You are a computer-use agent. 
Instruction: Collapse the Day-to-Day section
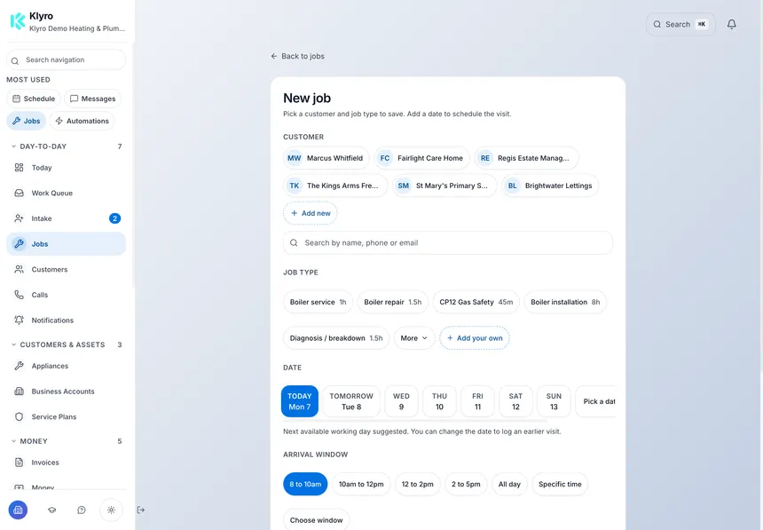(x=67, y=146)
